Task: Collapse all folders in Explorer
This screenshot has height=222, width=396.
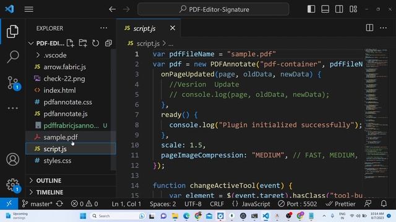Action: click(108, 43)
